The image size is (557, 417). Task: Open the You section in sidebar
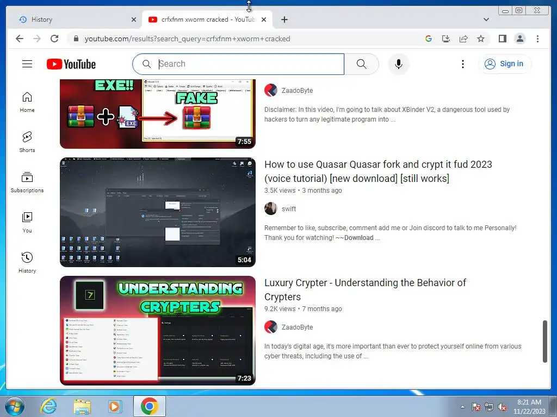[27, 222]
